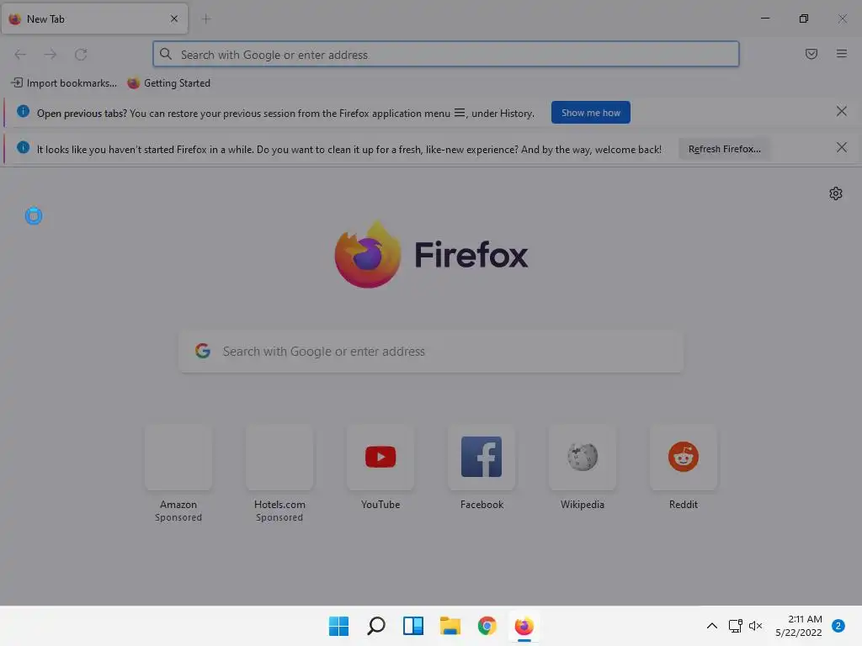This screenshot has width=862, height=646.
Task: Click the Show me how button
Action: 590,113
